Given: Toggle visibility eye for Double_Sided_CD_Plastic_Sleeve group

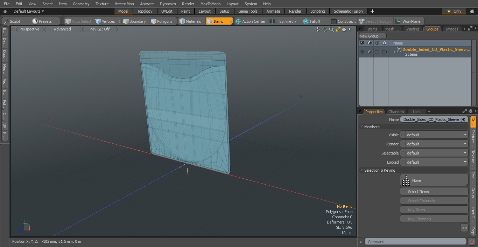Looking at the screenshot, I should click(x=362, y=52).
